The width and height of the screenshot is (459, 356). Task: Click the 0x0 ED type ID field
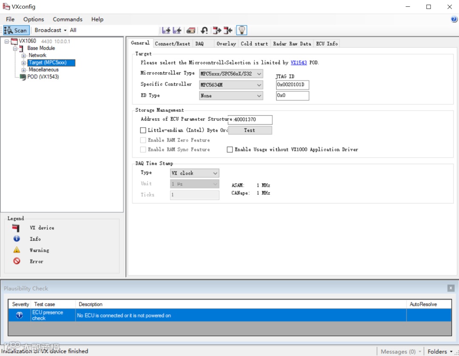[x=292, y=96]
